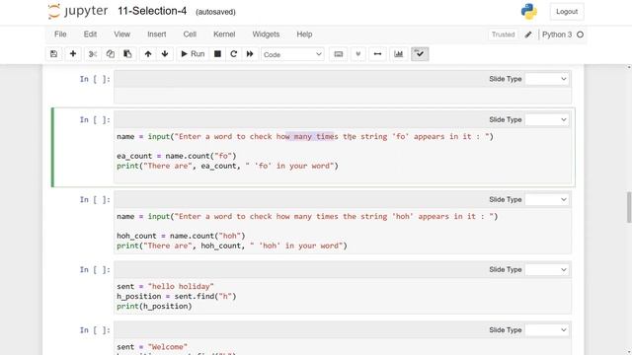Insert a new cell below with plus icon
This screenshot has height=355, width=632.
click(73, 54)
